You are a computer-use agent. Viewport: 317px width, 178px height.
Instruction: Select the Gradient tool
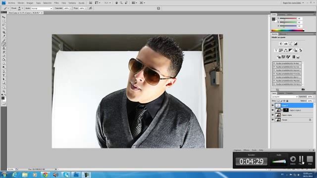[3, 60]
